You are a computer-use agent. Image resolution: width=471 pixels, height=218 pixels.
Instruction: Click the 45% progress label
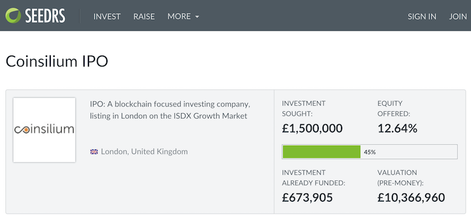370,152
